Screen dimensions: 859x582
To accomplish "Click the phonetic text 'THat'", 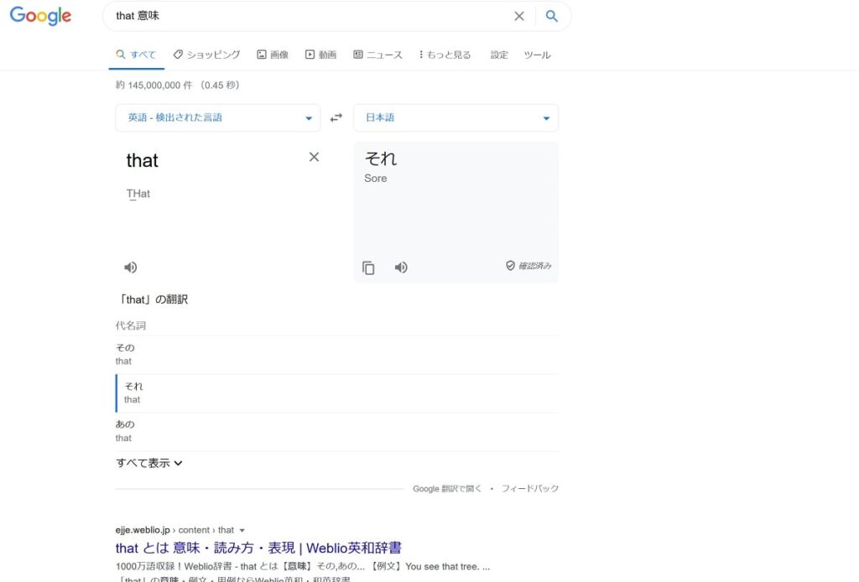I will coord(138,194).
